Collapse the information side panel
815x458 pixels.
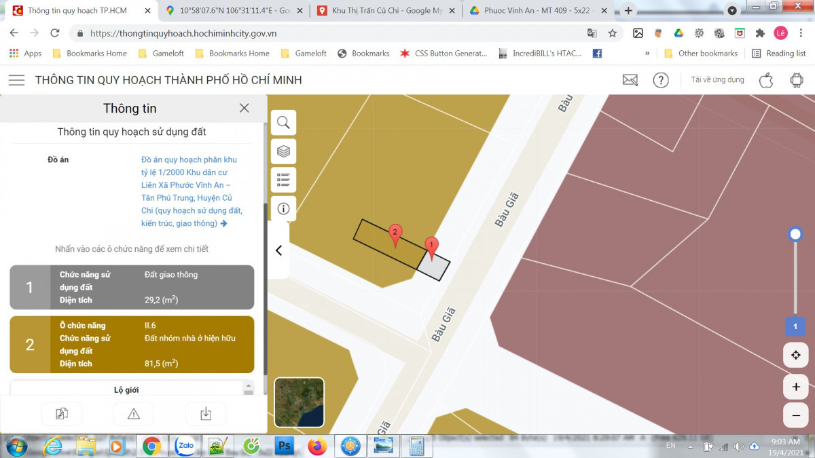point(278,250)
